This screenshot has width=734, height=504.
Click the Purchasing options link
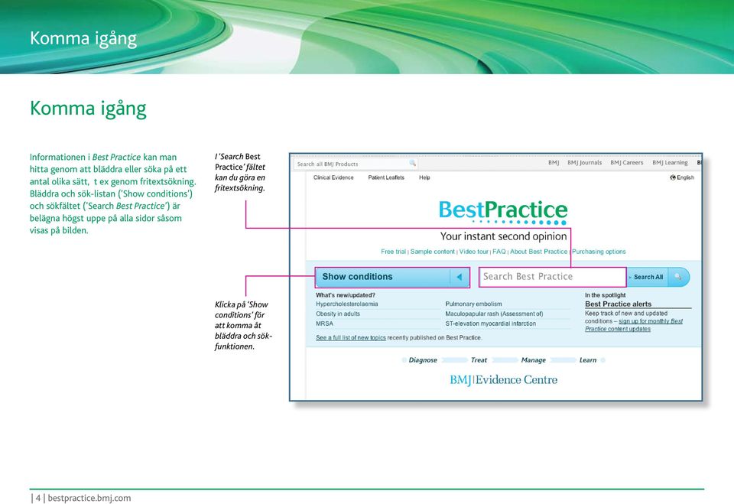tap(599, 252)
